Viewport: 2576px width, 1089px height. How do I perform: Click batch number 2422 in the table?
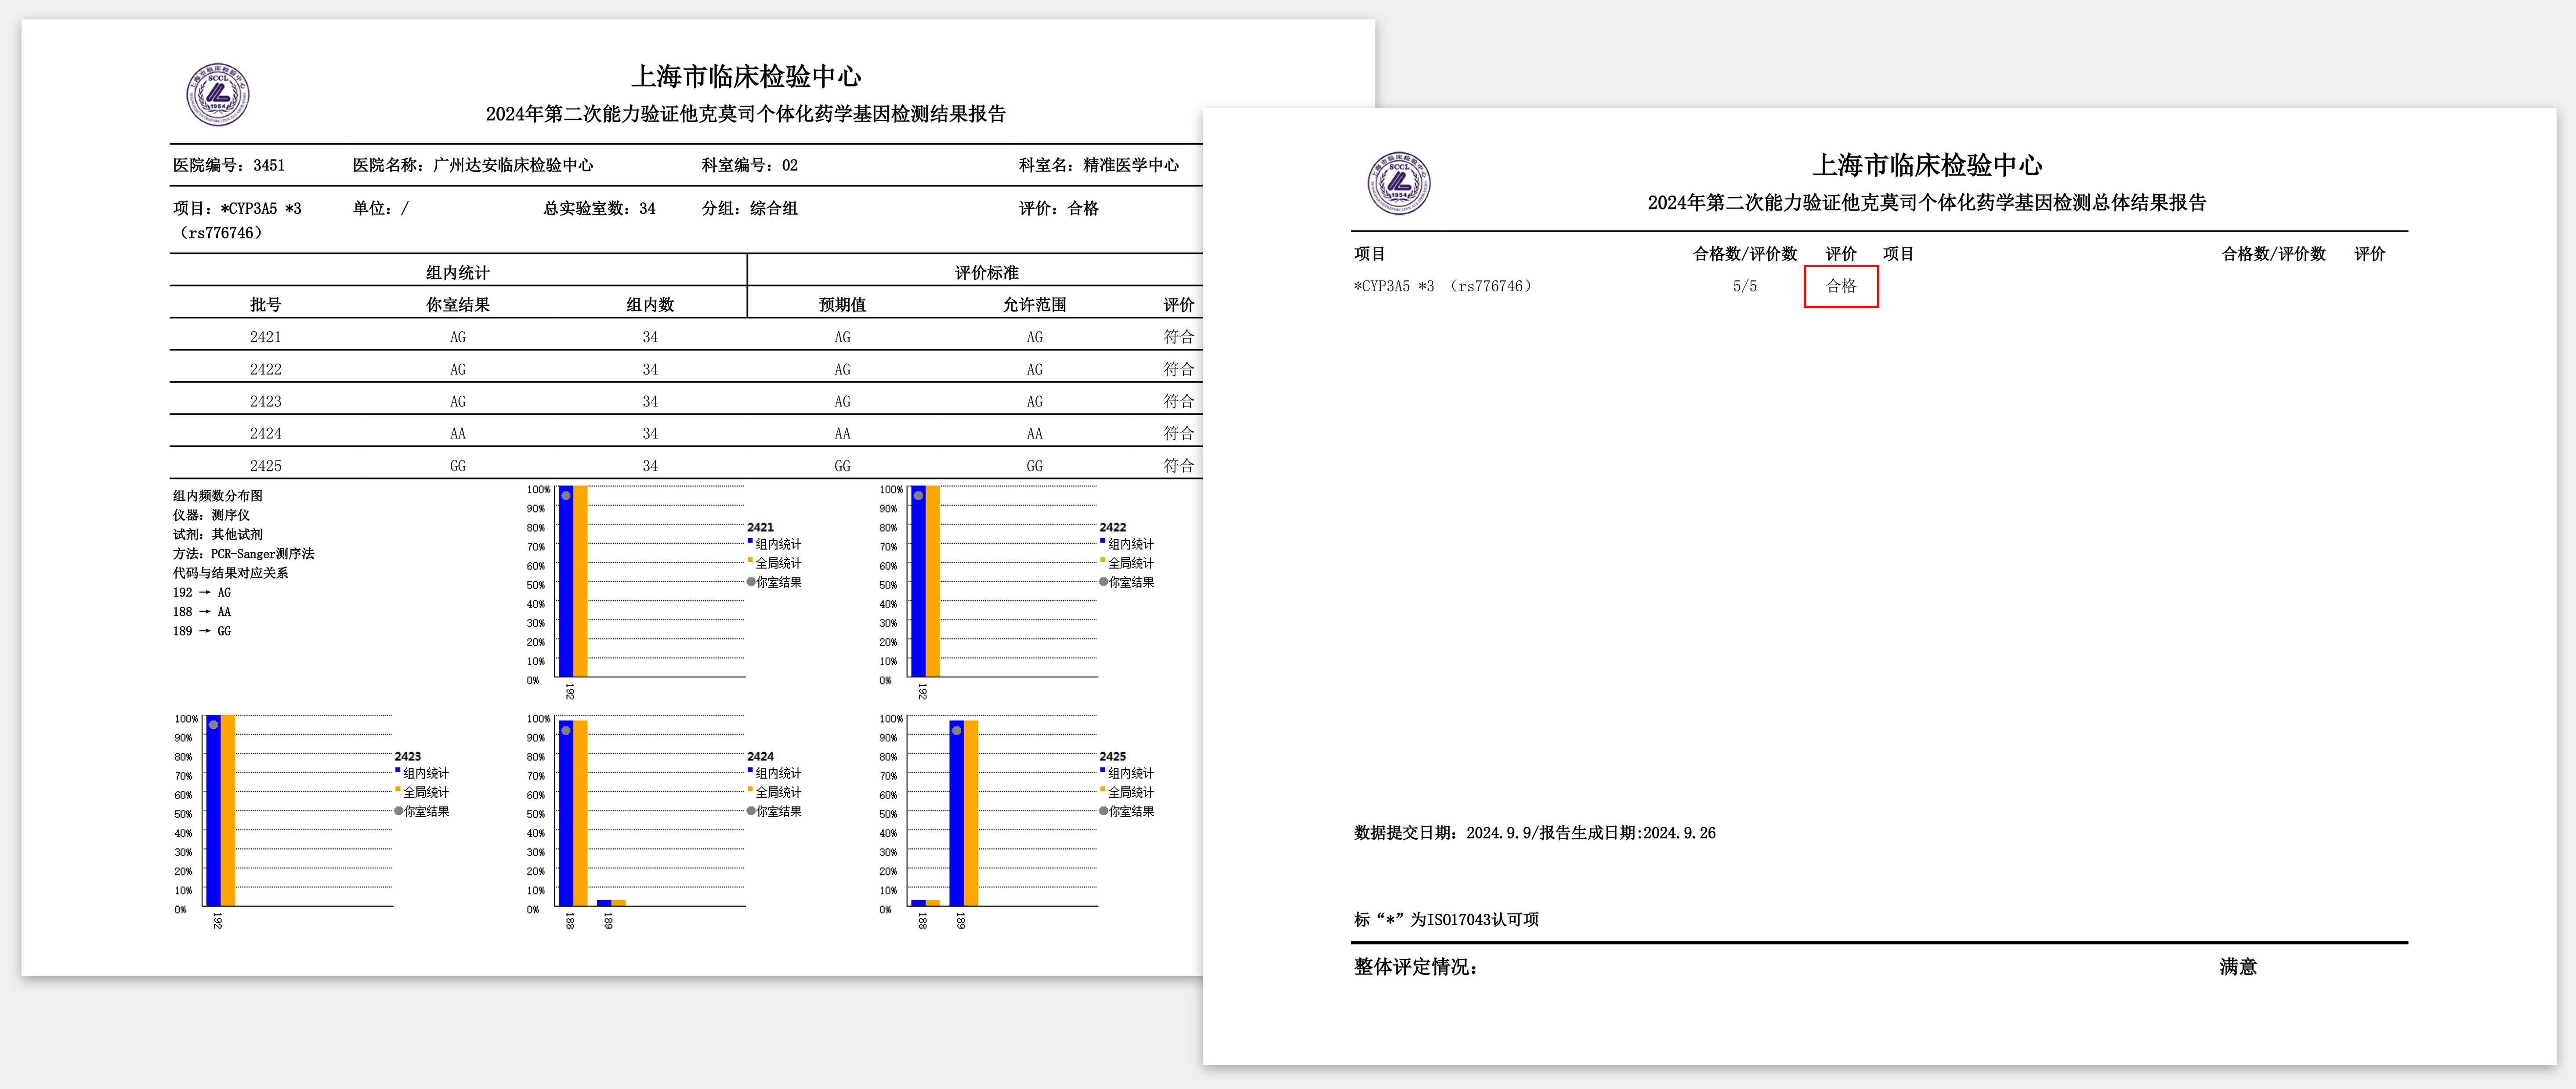tap(266, 369)
